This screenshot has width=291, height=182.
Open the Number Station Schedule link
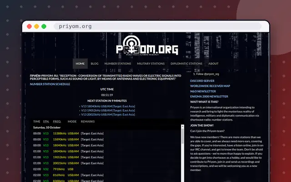coord(50,84)
